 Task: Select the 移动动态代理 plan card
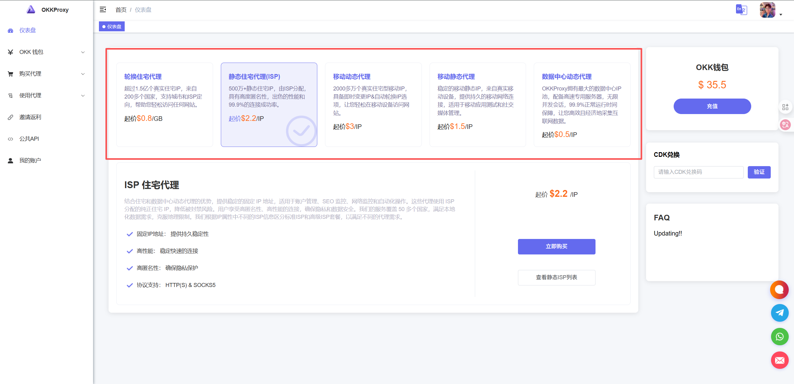pyautogui.click(x=373, y=104)
